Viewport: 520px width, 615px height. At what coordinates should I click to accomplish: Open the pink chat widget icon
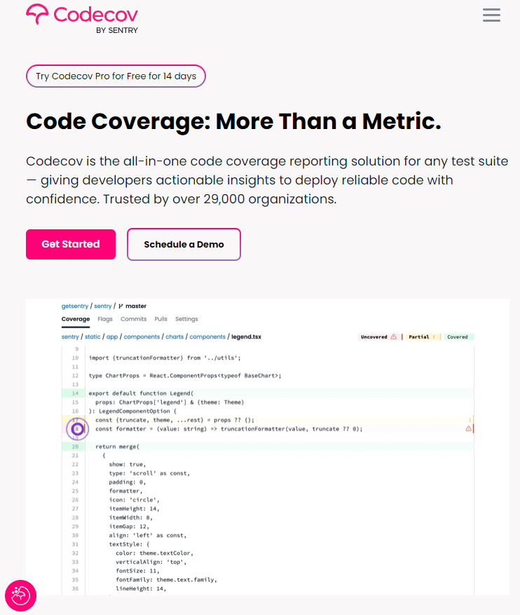pyautogui.click(x=20, y=595)
